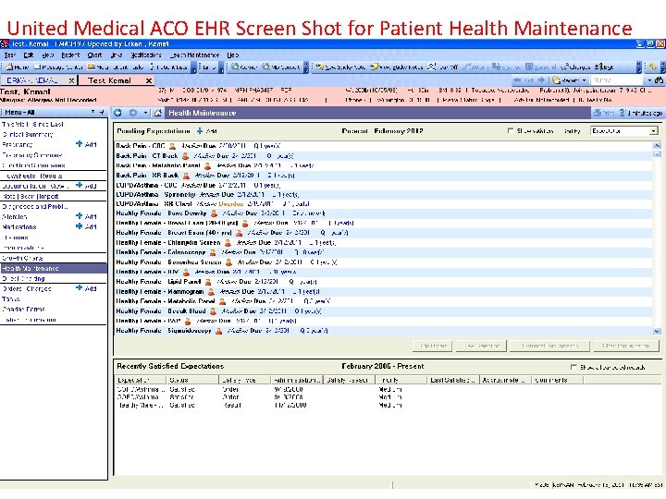
Task: Open the Chart menu in menu bar
Action: tap(93, 55)
